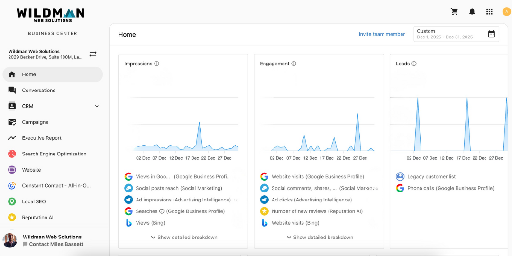Open Search Engine Optimization menu item

coord(53,154)
